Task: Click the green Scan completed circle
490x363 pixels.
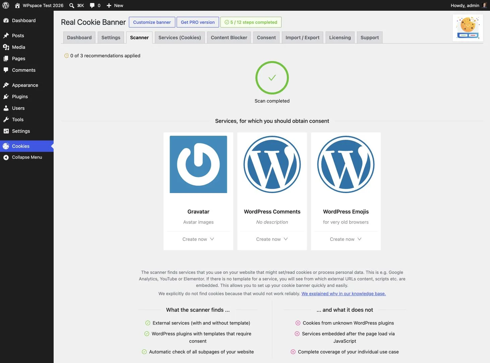Action: [272, 78]
